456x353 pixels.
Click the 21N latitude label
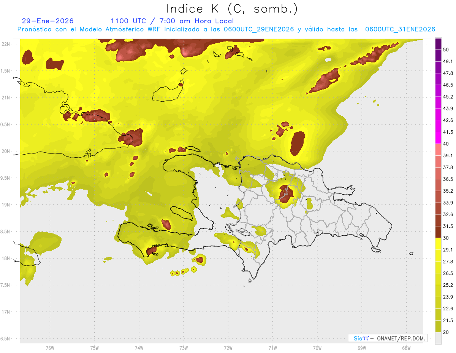click(6, 97)
